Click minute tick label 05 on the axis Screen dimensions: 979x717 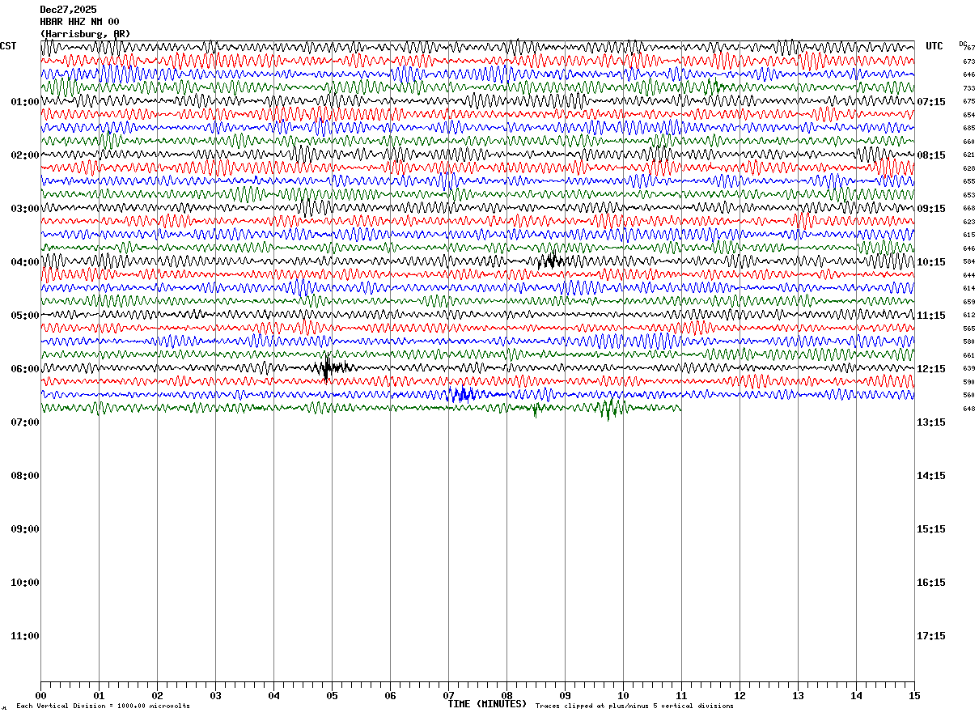tap(332, 695)
